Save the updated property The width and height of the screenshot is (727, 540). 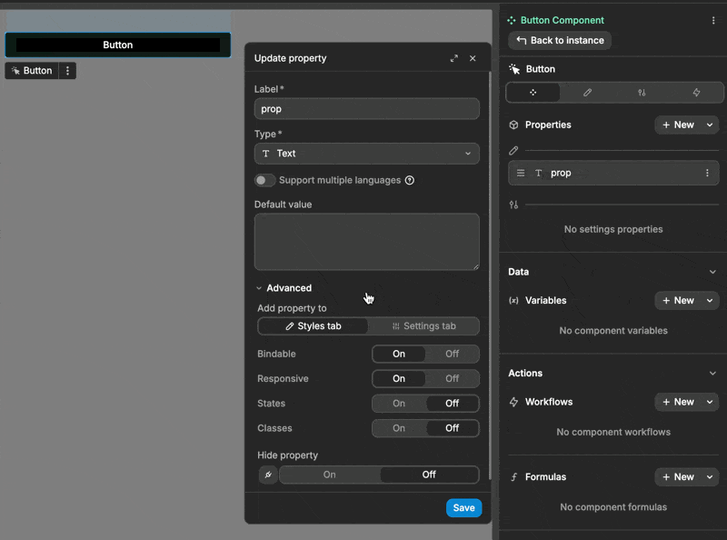[x=464, y=507]
